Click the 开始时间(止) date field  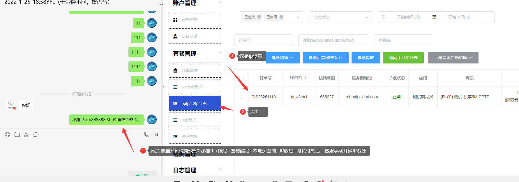point(460,17)
